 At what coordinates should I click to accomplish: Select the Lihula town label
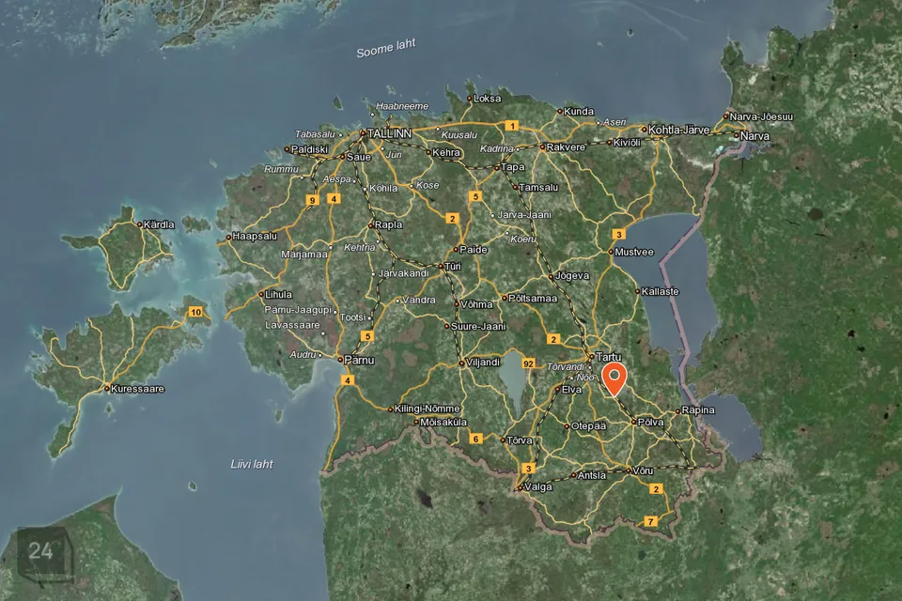tap(278, 295)
